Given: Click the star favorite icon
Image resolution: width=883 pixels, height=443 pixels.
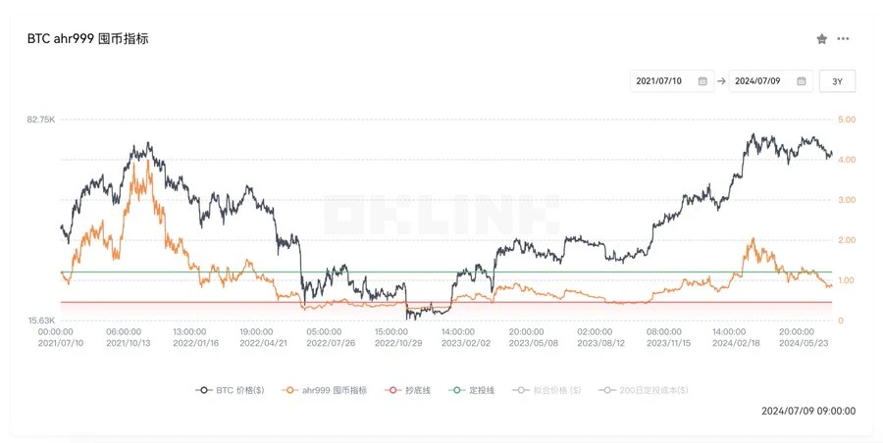Looking at the screenshot, I should click(822, 39).
